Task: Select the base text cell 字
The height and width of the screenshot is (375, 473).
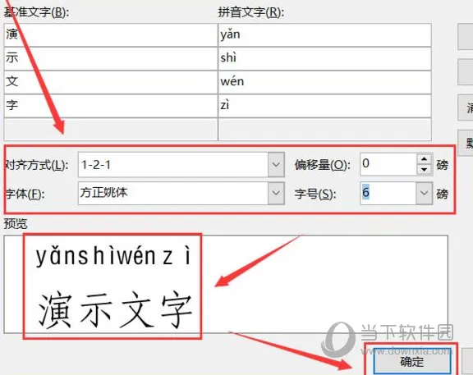Action: pyautogui.click(x=111, y=106)
